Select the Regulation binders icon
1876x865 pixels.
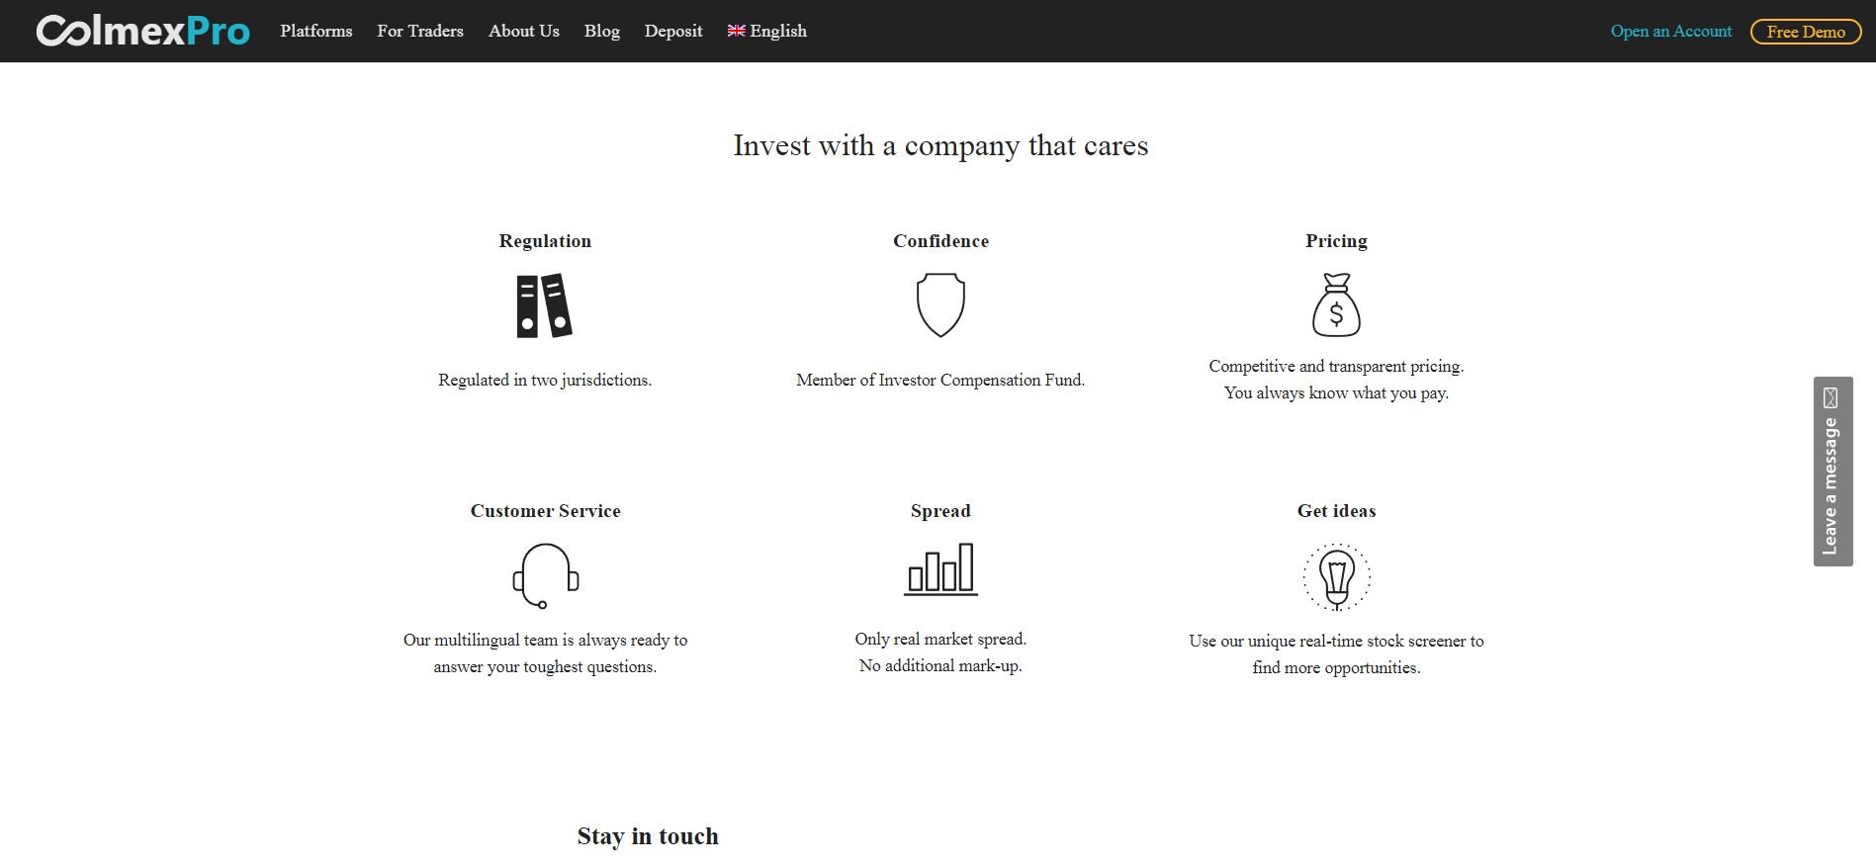click(x=544, y=306)
